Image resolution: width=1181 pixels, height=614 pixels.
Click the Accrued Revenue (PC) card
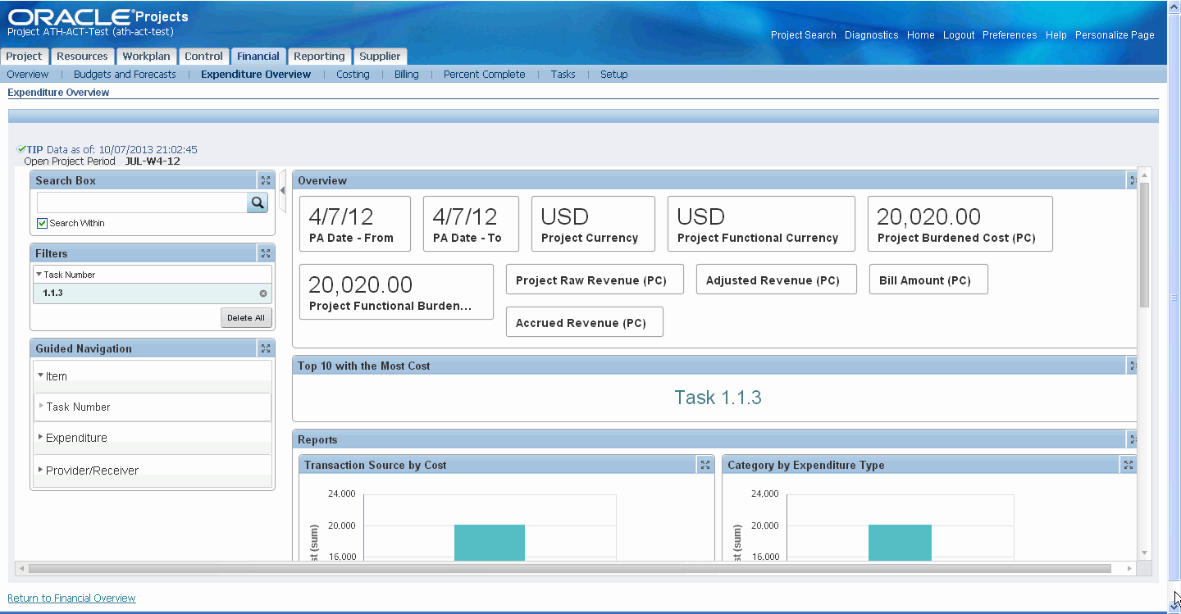(x=584, y=322)
